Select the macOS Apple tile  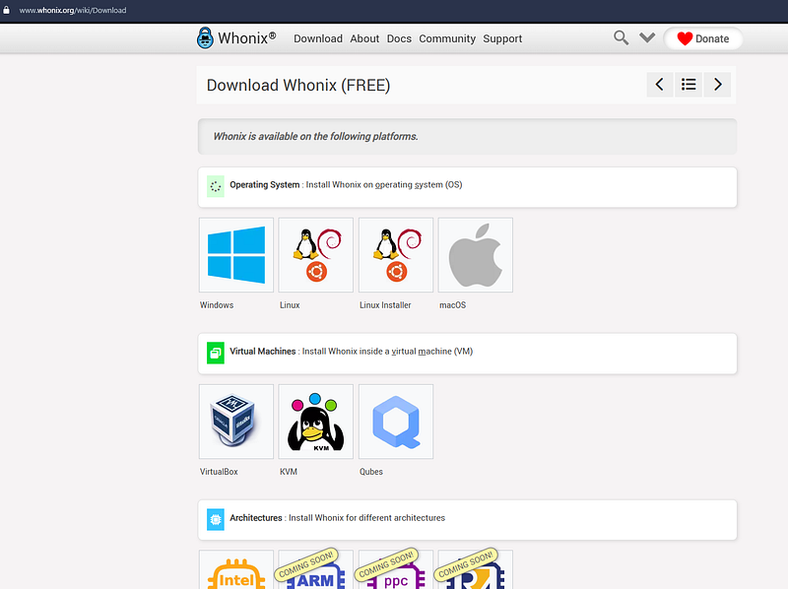(x=476, y=255)
